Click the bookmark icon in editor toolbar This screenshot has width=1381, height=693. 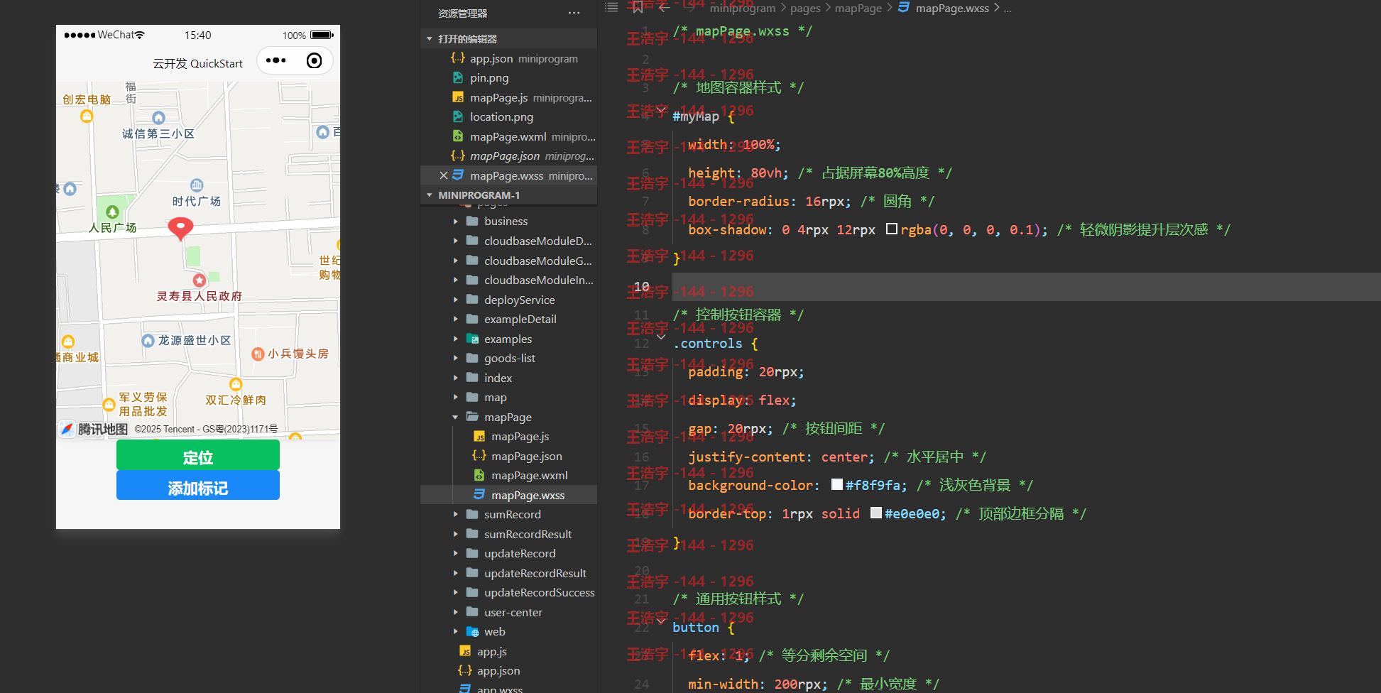pos(638,7)
